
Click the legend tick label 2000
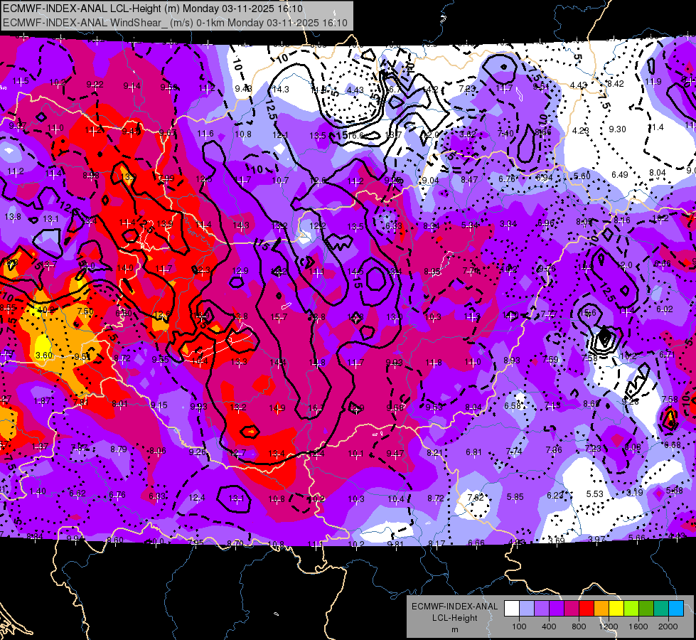tap(668, 626)
